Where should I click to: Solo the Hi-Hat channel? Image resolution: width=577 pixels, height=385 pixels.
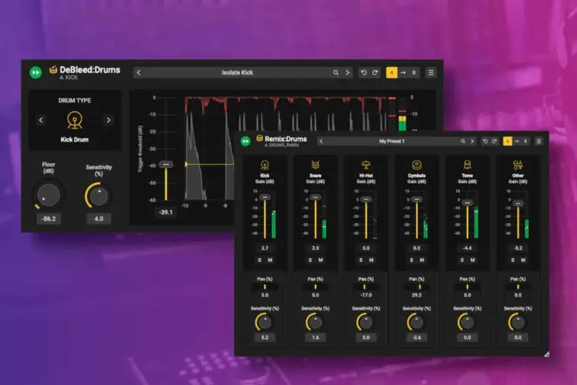pyautogui.click(x=361, y=260)
